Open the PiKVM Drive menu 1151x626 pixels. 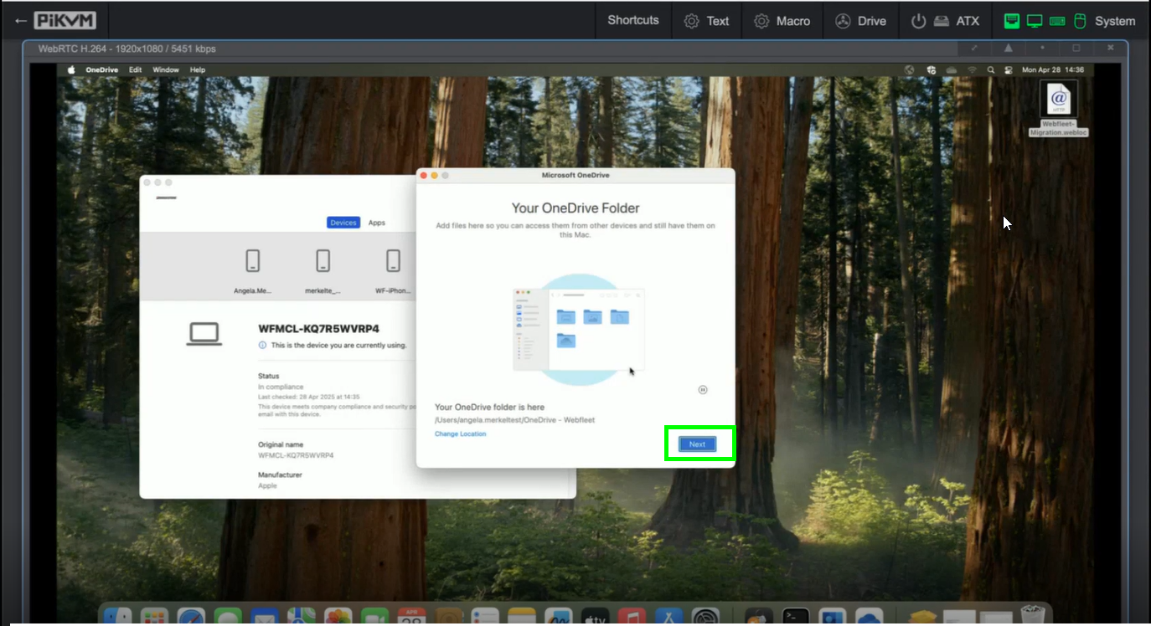860,21
